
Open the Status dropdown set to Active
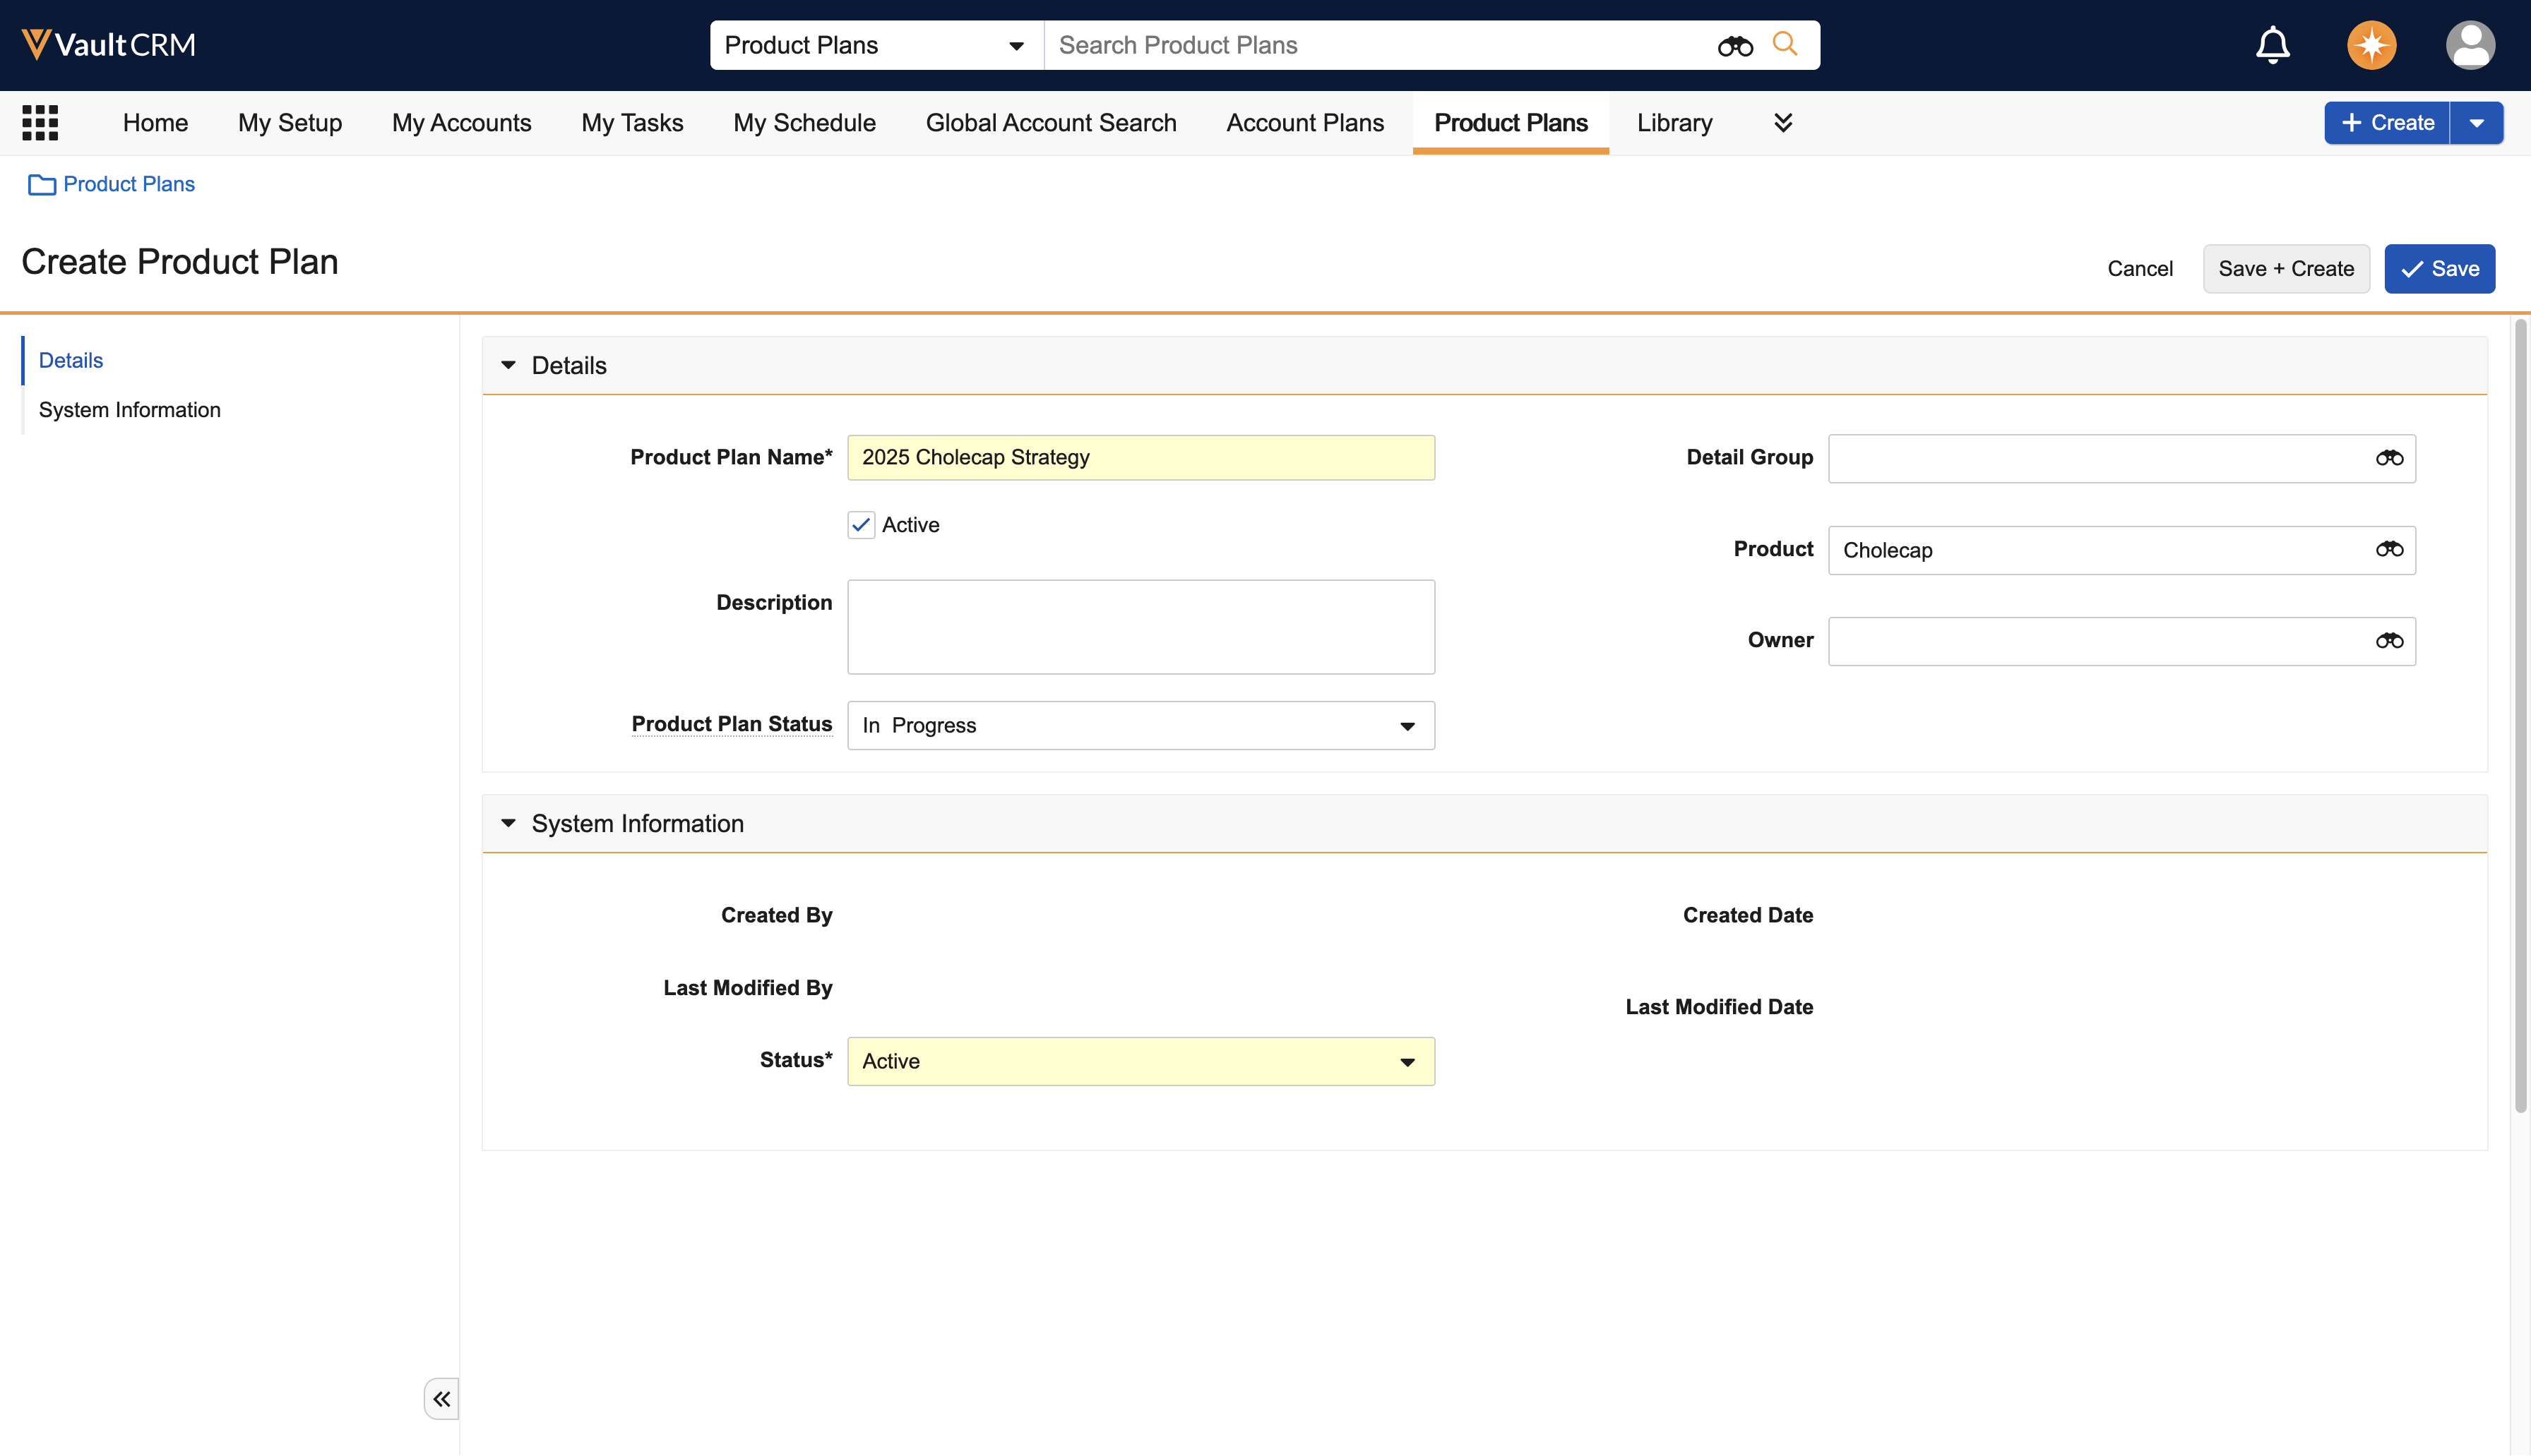1141,1061
